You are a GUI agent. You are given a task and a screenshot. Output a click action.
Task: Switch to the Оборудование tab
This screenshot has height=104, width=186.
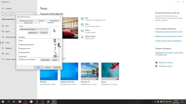[54, 21]
